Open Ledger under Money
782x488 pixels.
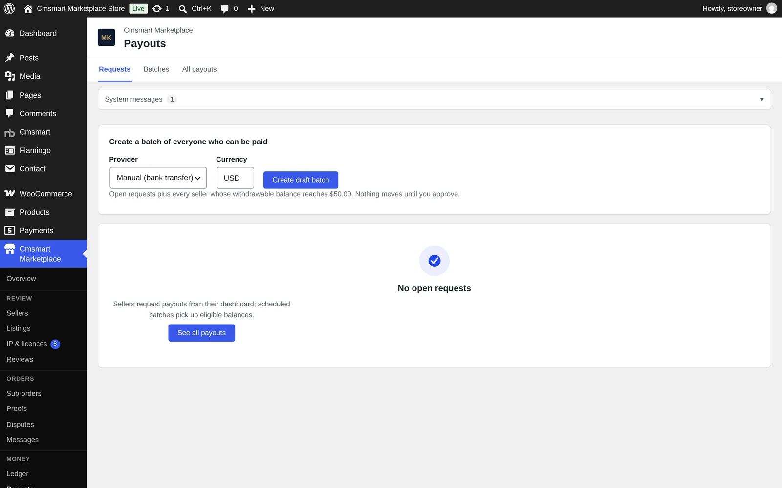point(17,474)
